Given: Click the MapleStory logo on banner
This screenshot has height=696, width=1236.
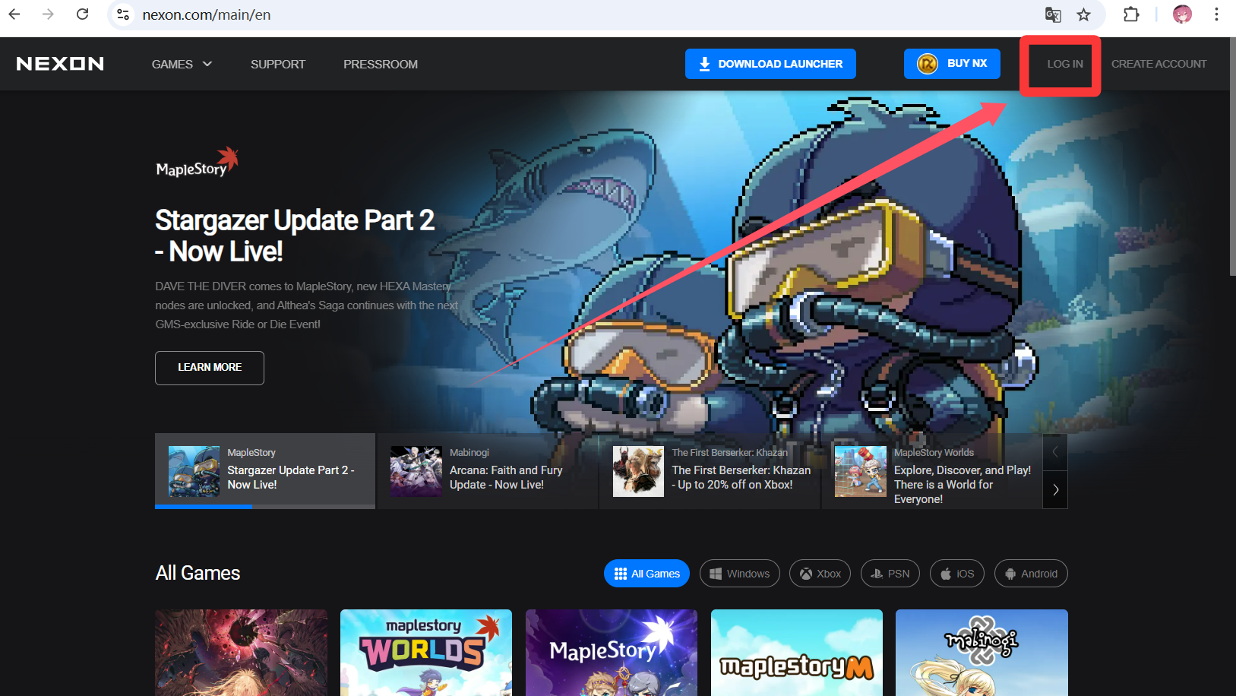Looking at the screenshot, I should (x=197, y=163).
